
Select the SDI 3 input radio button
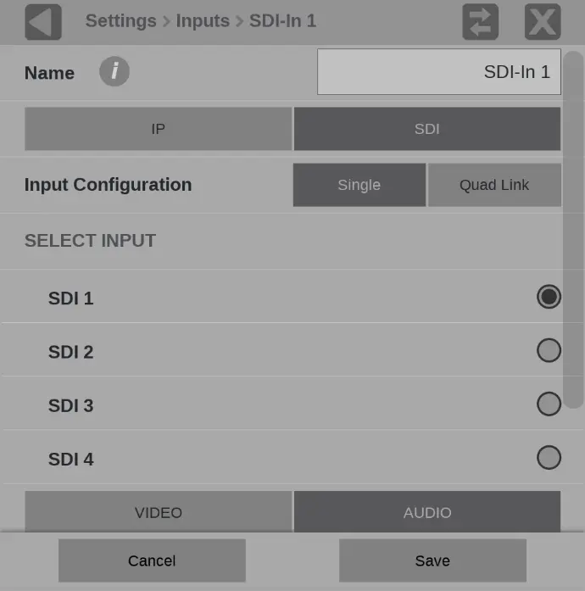(x=549, y=404)
